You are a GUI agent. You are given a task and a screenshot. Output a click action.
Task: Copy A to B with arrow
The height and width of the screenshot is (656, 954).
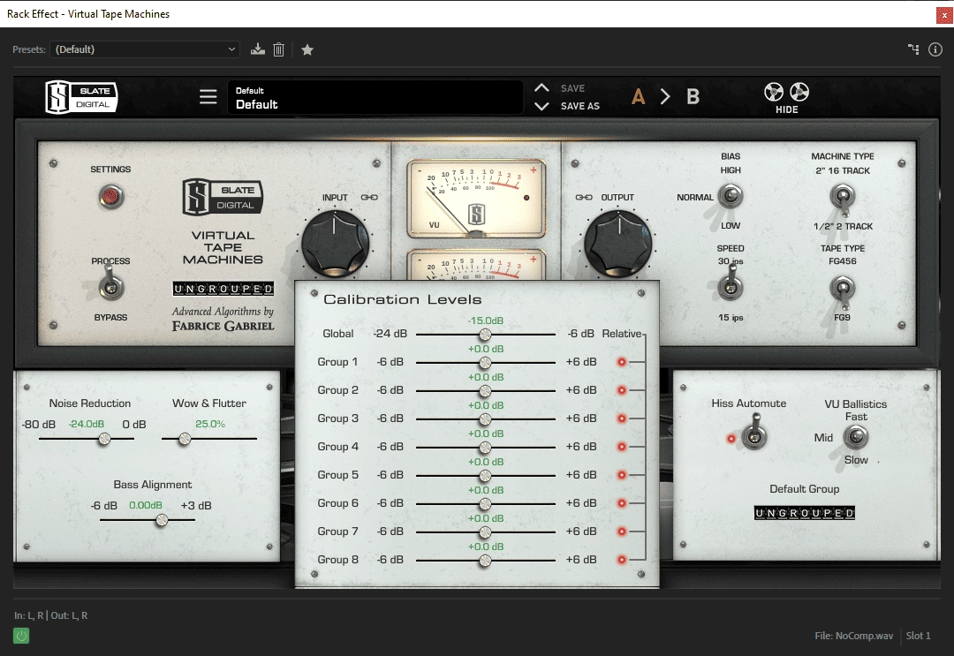pos(665,96)
